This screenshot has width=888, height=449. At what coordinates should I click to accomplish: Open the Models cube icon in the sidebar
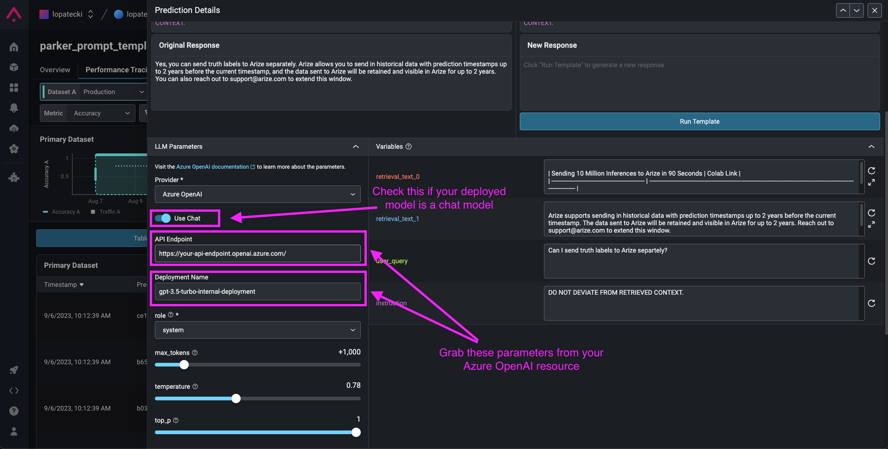coord(14,67)
